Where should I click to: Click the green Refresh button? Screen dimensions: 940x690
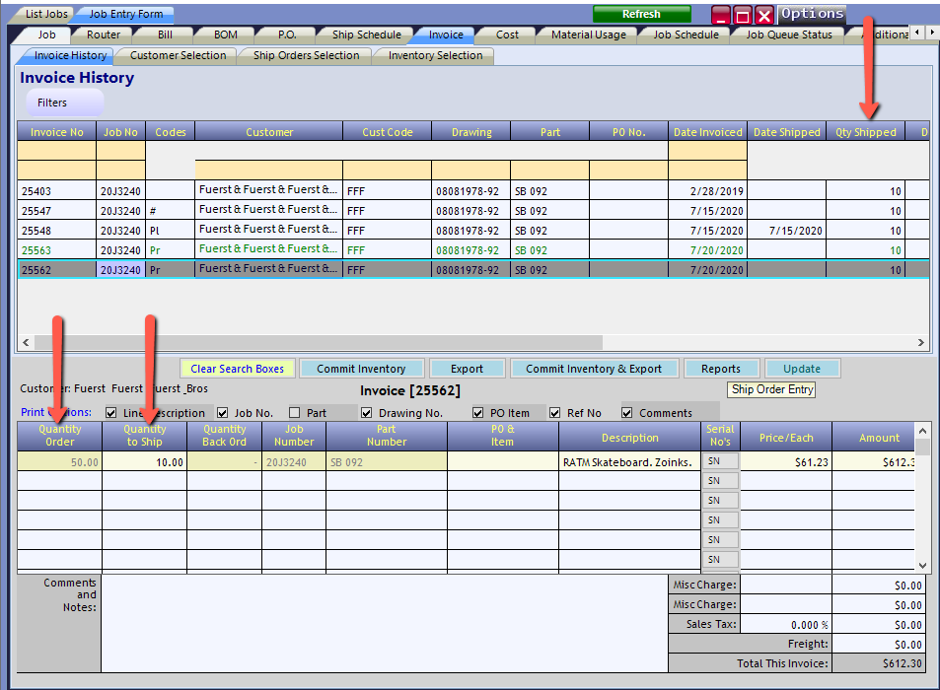(641, 14)
